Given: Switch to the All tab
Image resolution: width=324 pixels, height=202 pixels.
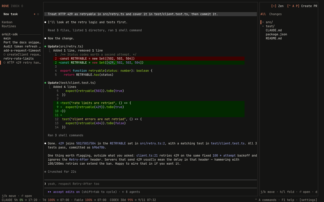Looking at the screenshot, I should [263, 14].
